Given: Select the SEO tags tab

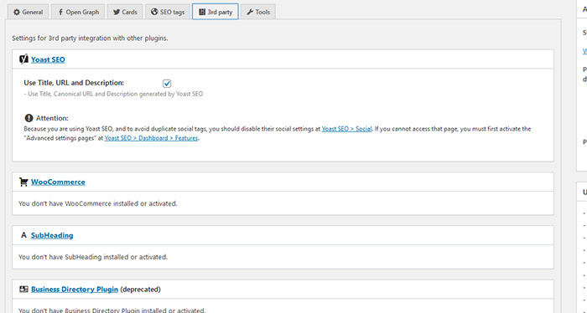Looking at the screenshot, I should coord(168,12).
